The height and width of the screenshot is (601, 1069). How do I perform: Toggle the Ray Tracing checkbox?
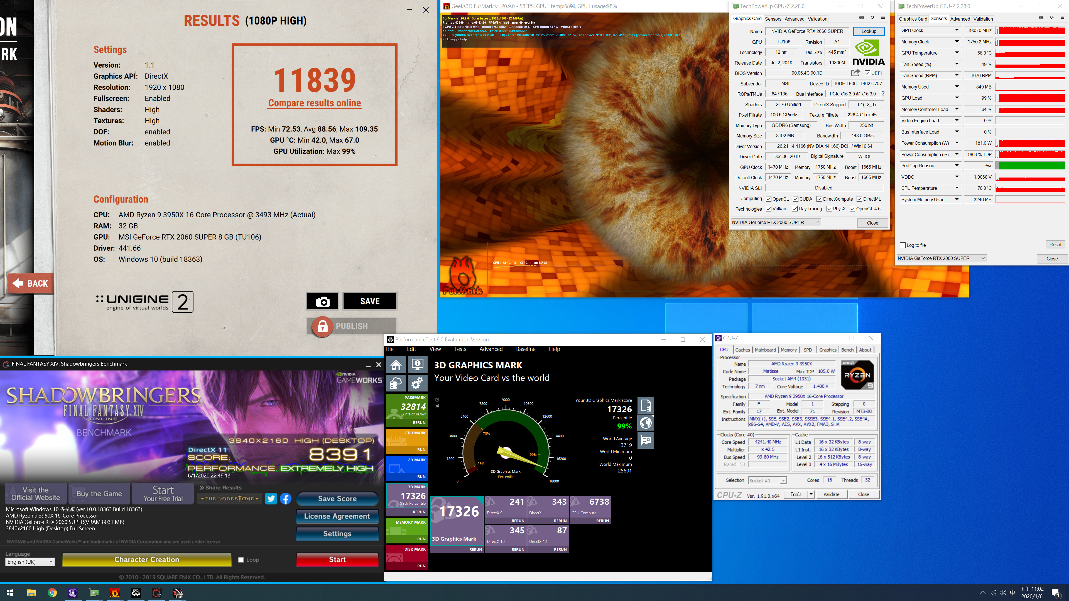[x=795, y=209]
